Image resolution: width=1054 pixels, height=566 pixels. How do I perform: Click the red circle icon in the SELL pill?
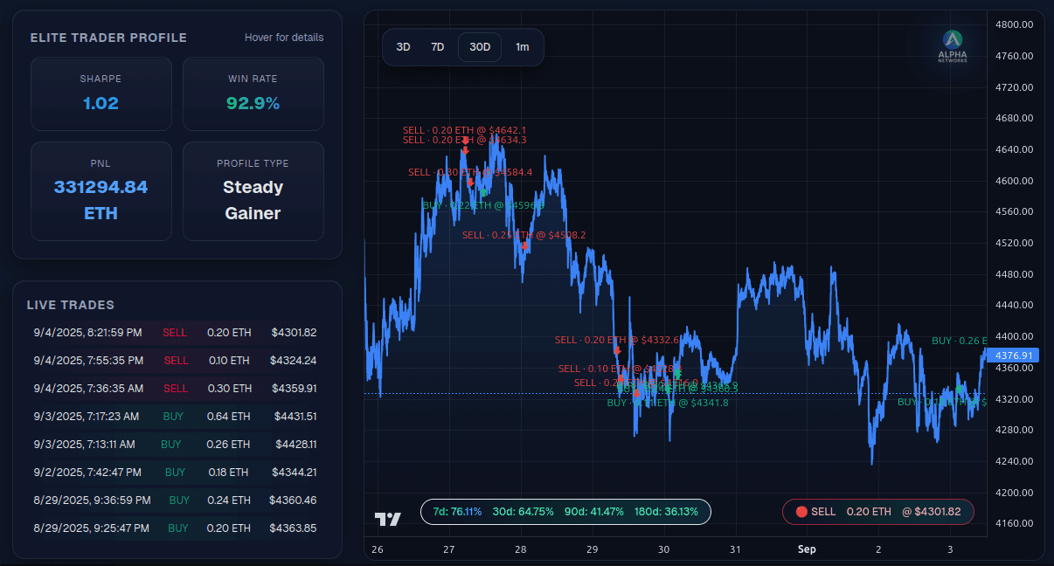point(801,512)
